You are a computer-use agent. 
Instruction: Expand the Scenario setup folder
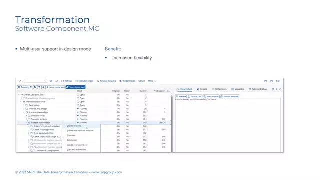pos(26,115)
